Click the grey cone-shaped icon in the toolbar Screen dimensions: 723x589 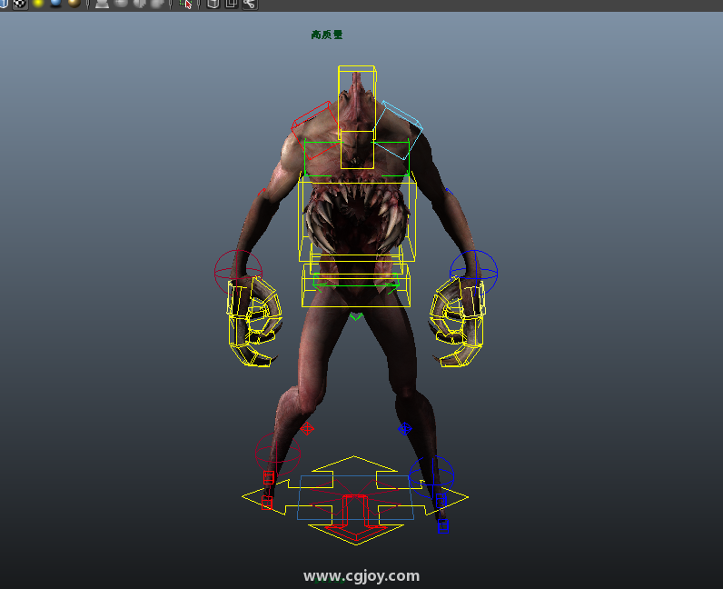pos(102,4)
